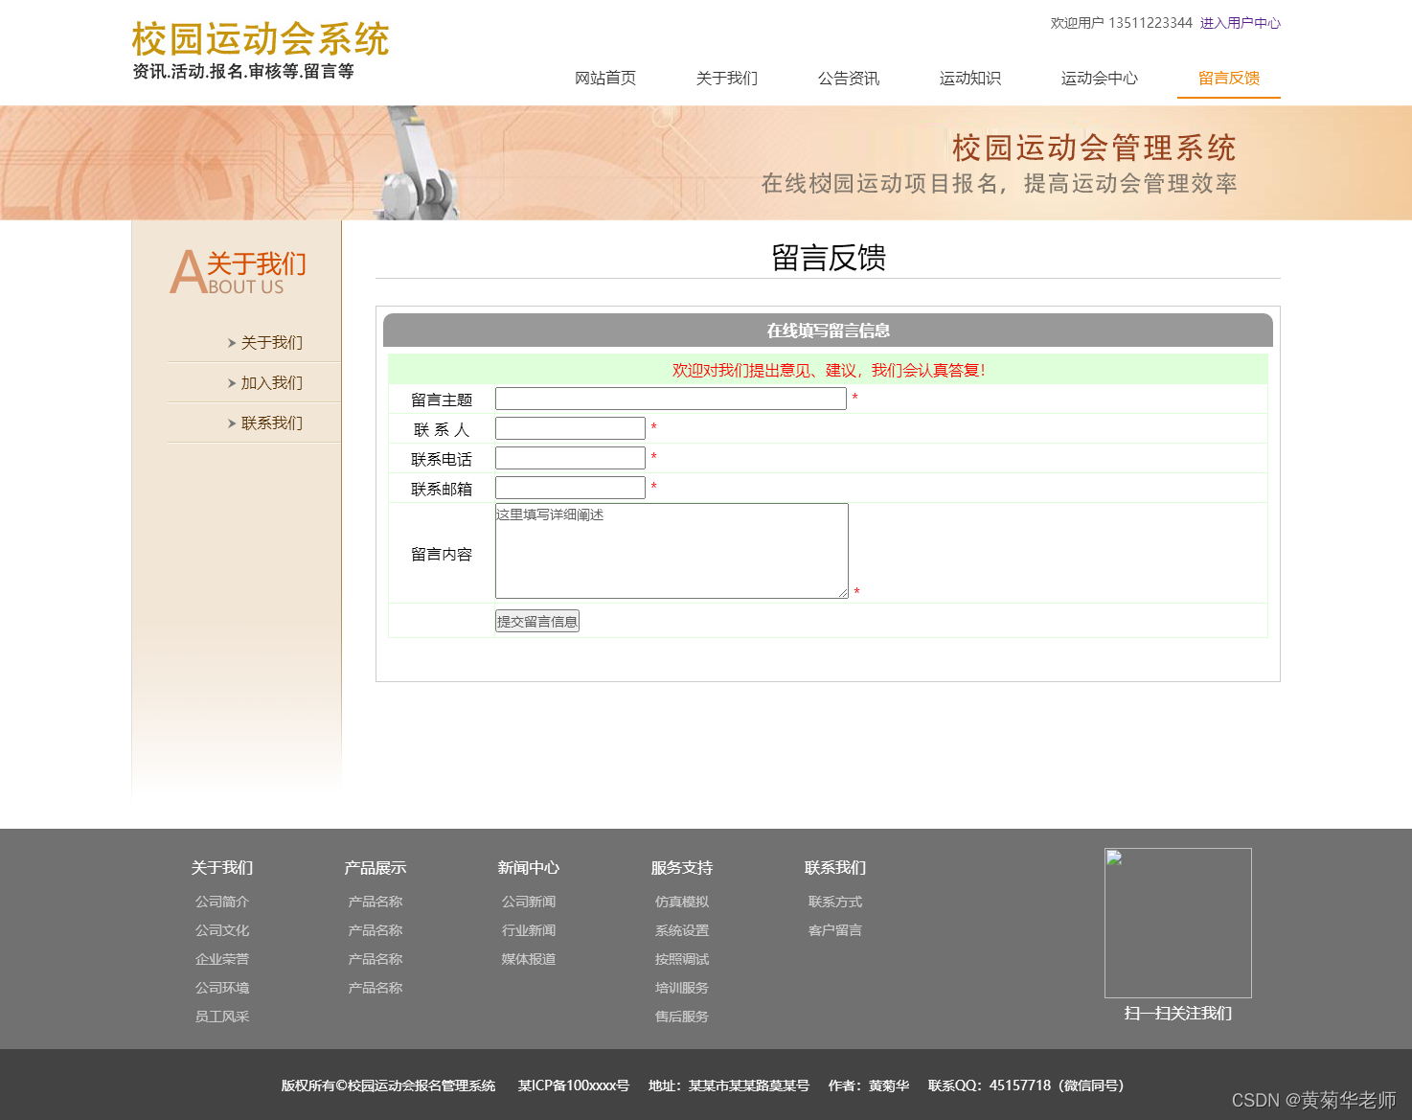Click footer heading 关于我们
Screen dimensions: 1412x1120
pos(222,868)
